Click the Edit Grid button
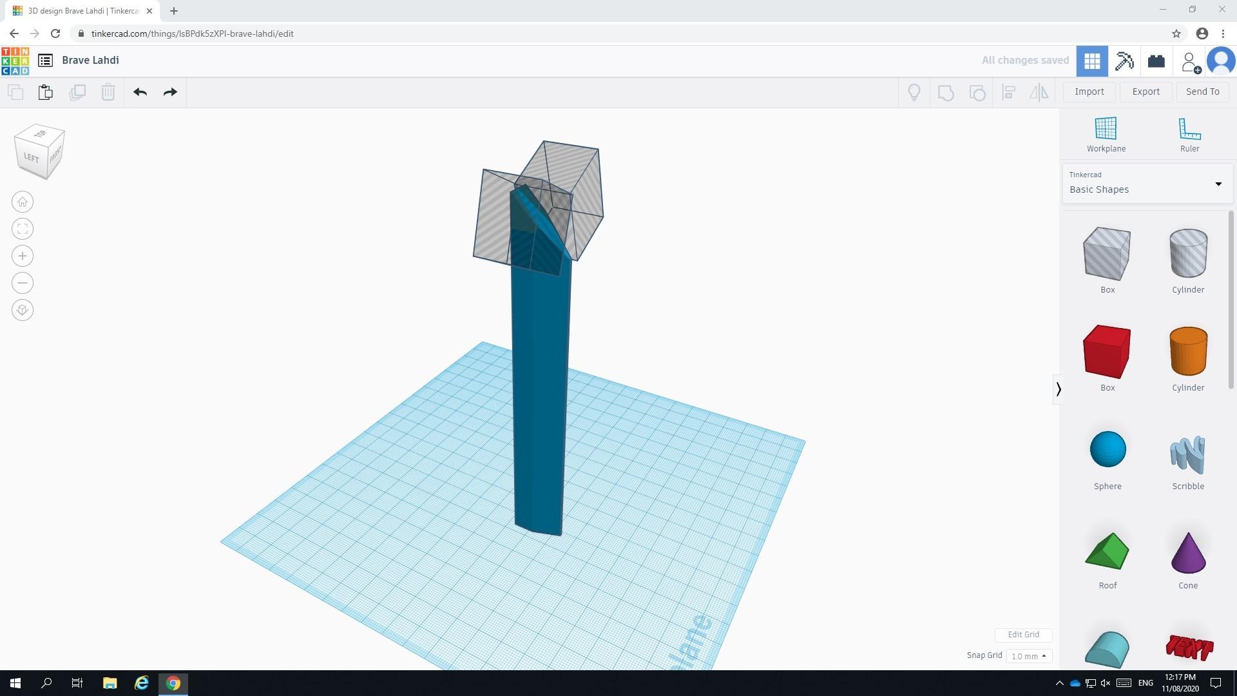This screenshot has width=1237, height=696. click(1023, 635)
